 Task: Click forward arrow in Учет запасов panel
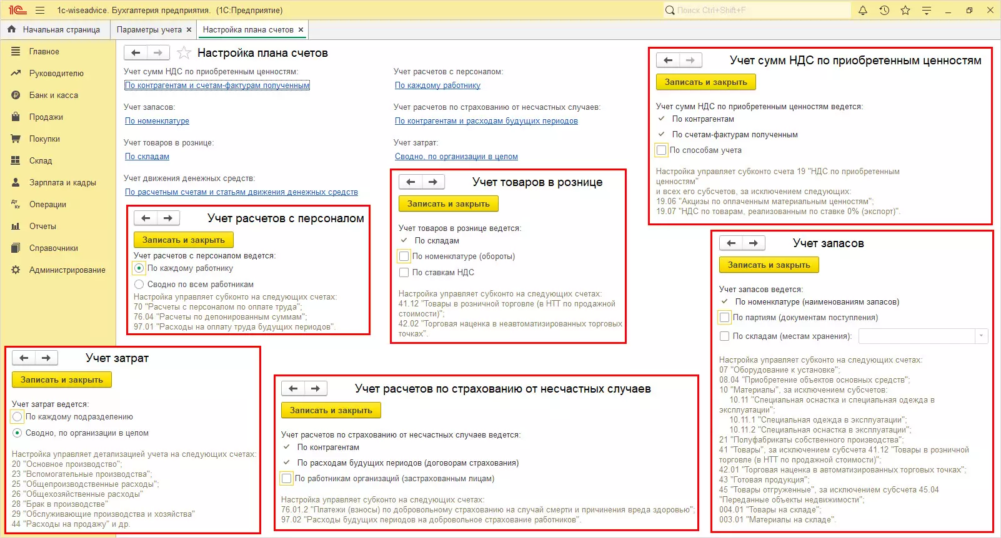coord(754,243)
